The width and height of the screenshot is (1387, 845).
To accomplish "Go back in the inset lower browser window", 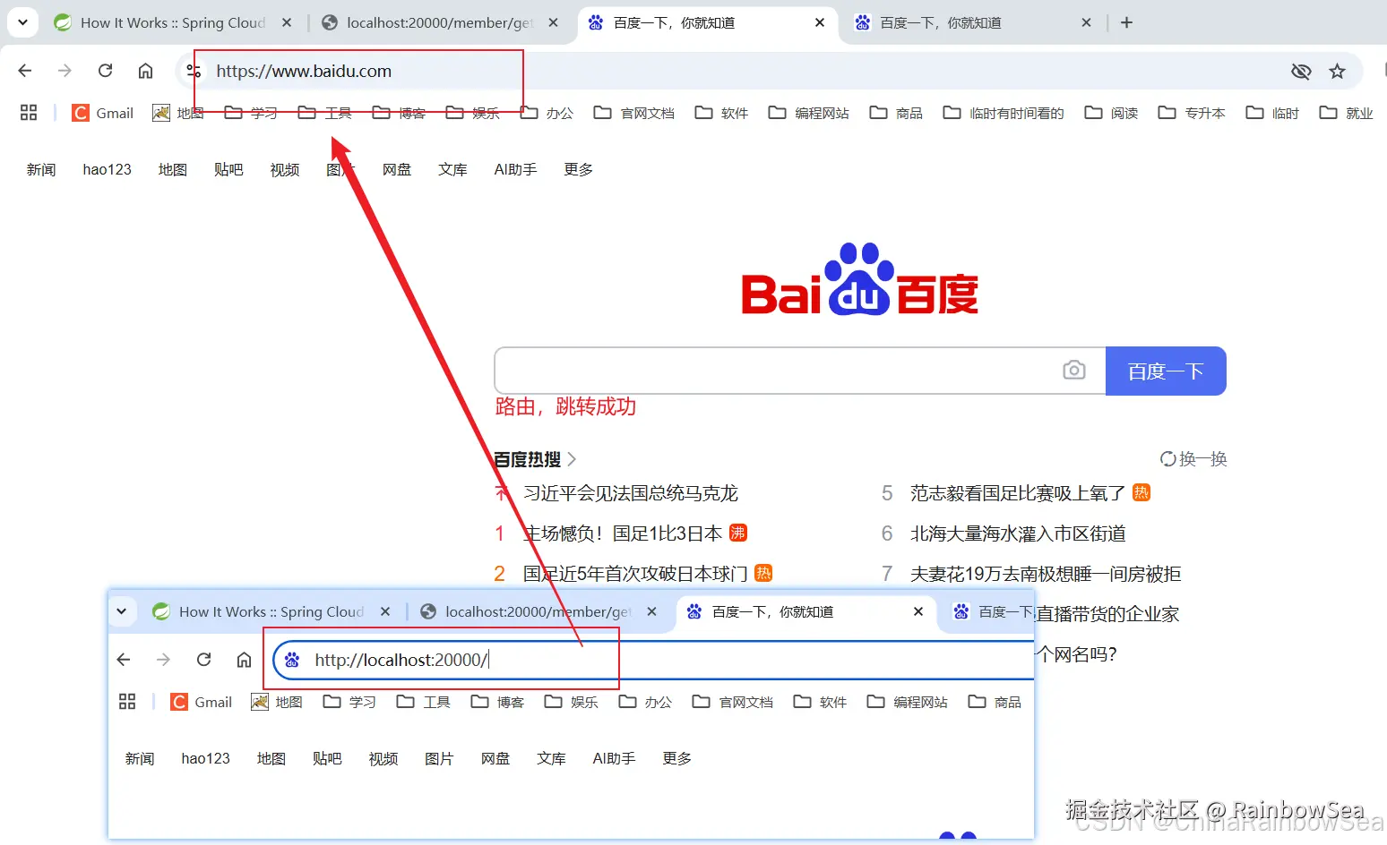I will tap(124, 660).
